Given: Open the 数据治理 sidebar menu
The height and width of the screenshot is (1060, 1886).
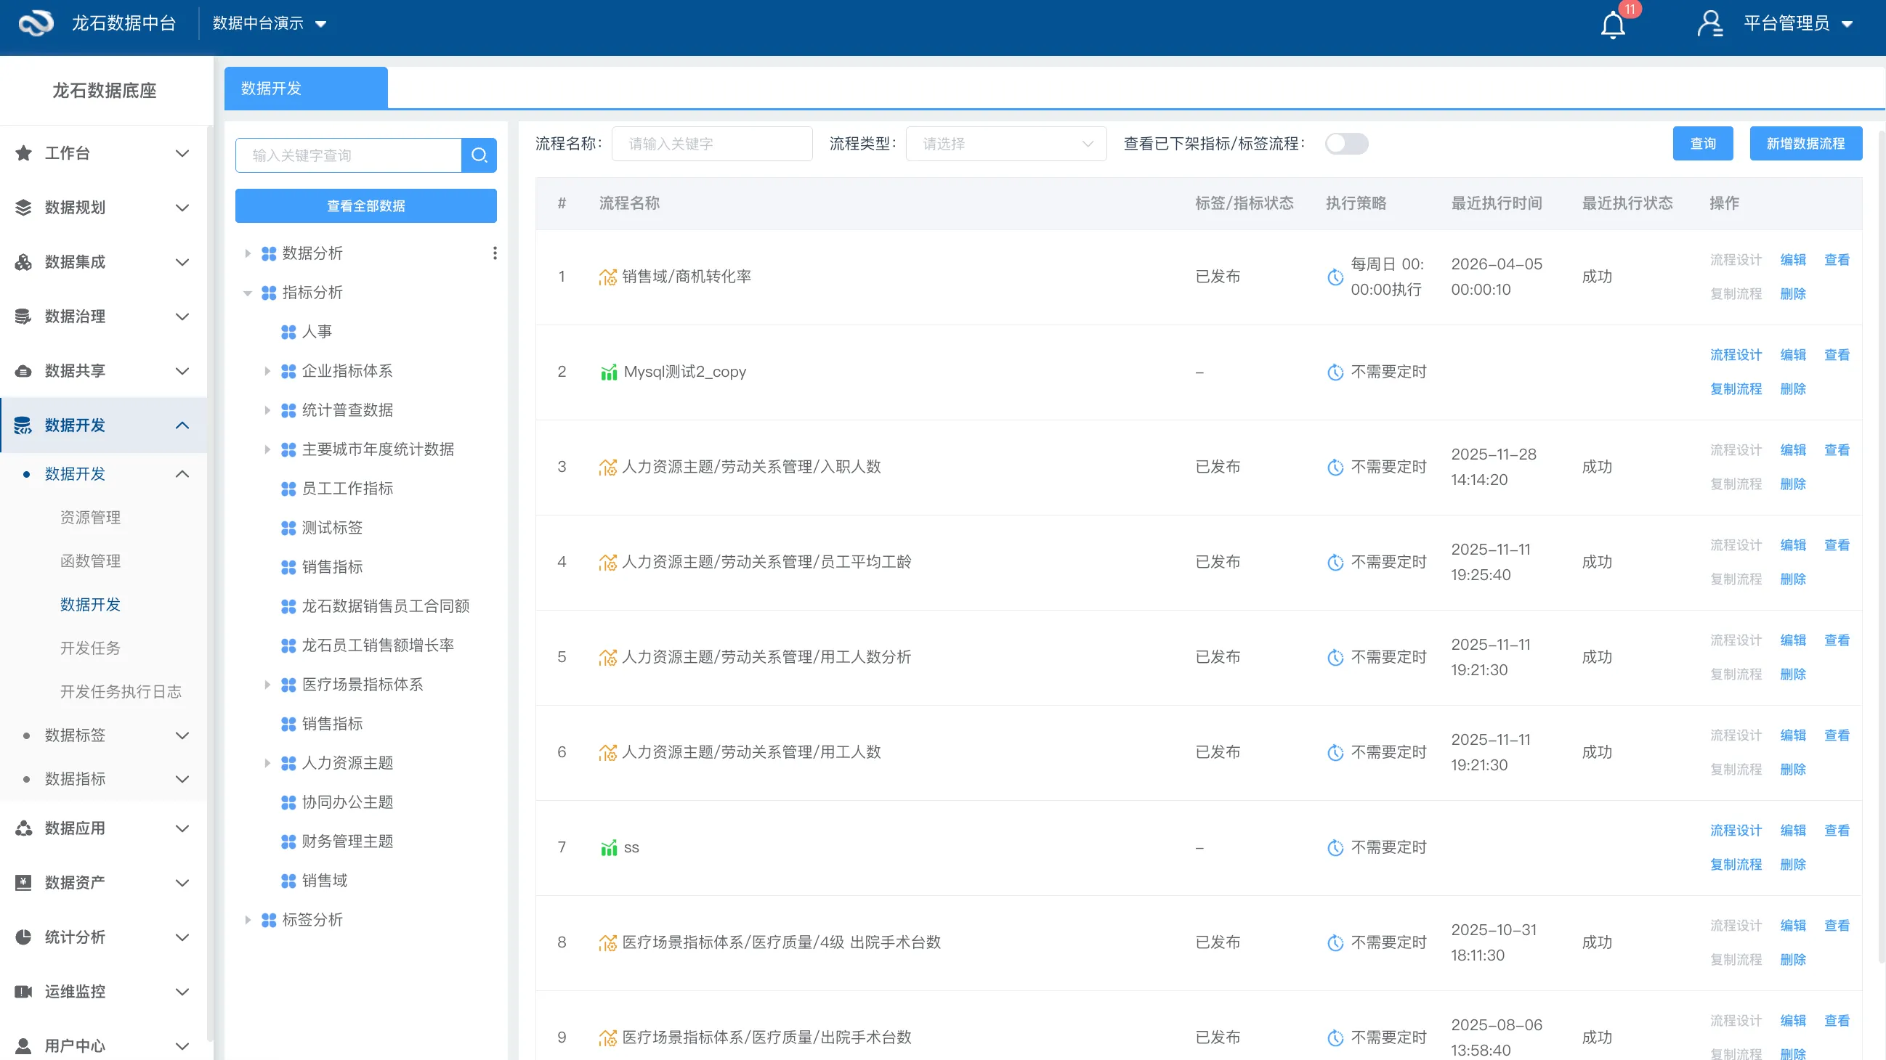Looking at the screenshot, I should [x=73, y=317].
